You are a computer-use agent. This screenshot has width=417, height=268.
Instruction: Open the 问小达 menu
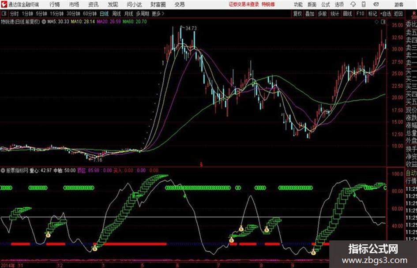[x=134, y=4]
